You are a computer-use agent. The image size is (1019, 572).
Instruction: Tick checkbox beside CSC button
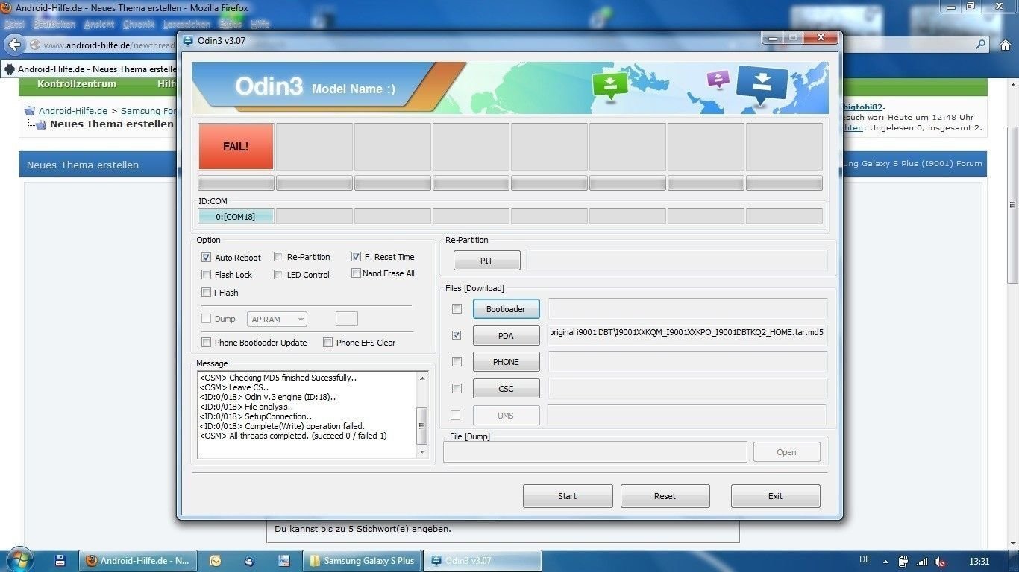click(x=457, y=388)
